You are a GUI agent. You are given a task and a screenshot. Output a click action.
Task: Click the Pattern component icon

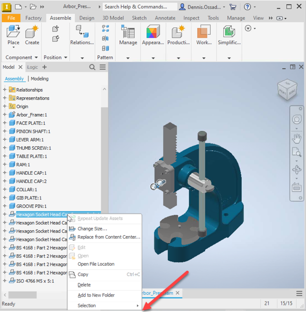tap(105, 29)
